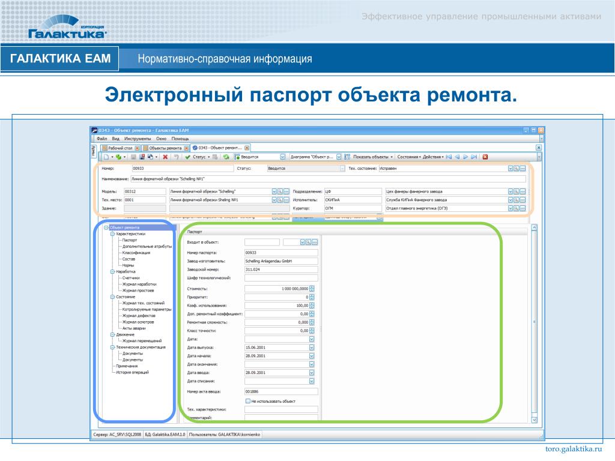
Task: Open the Инструменты menu
Action: [138, 139]
